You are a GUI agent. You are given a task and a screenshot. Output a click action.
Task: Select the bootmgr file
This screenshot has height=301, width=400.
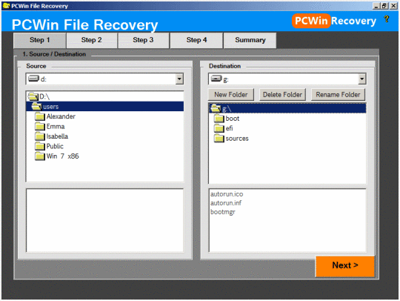tap(223, 212)
